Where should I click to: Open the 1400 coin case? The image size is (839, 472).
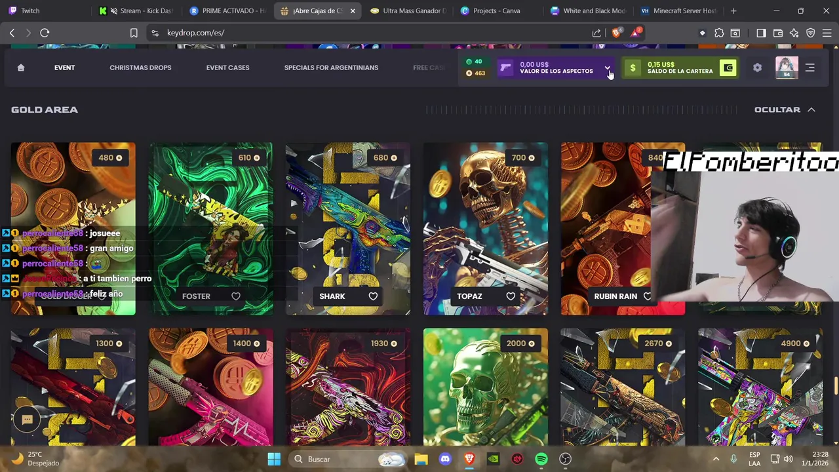pos(210,387)
